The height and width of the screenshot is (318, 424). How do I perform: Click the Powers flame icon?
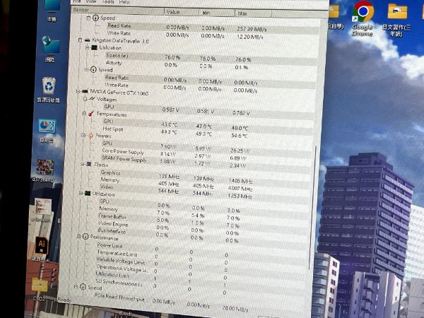(90, 136)
